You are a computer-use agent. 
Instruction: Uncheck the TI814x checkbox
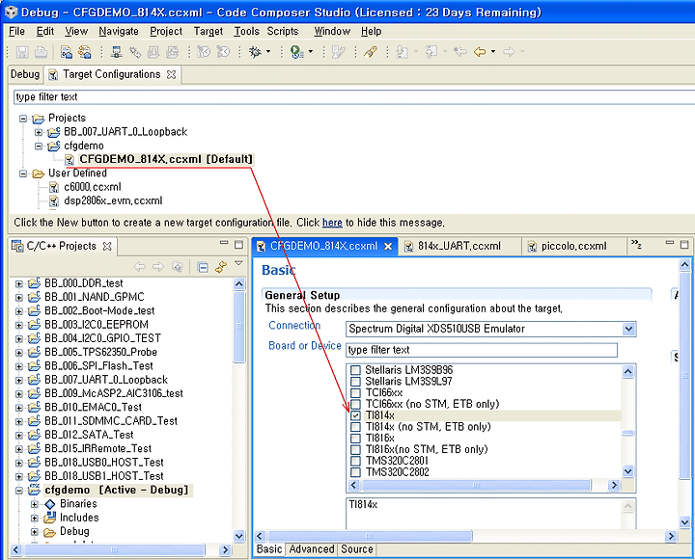coord(355,415)
